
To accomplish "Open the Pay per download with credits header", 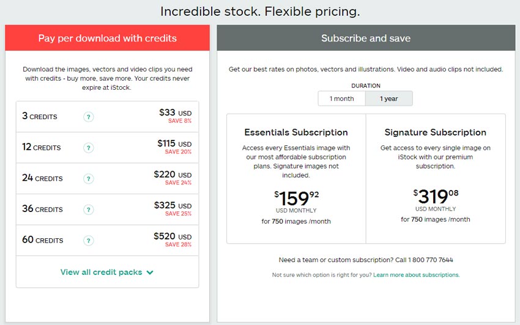I will click(x=107, y=38).
